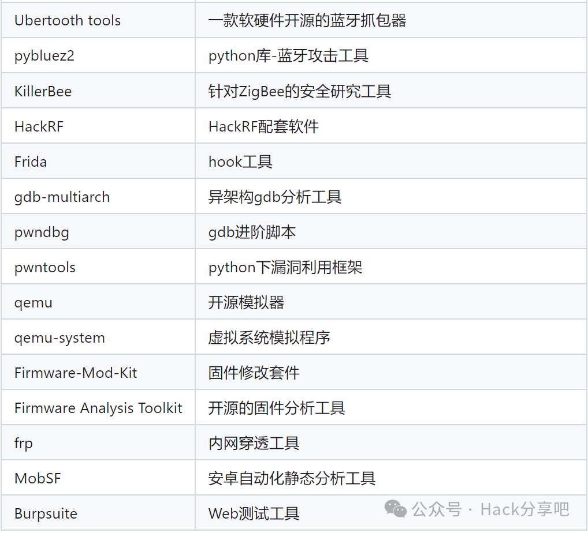Select the '开源模拟器' description
Screen dimensions: 588x533
click(246, 302)
